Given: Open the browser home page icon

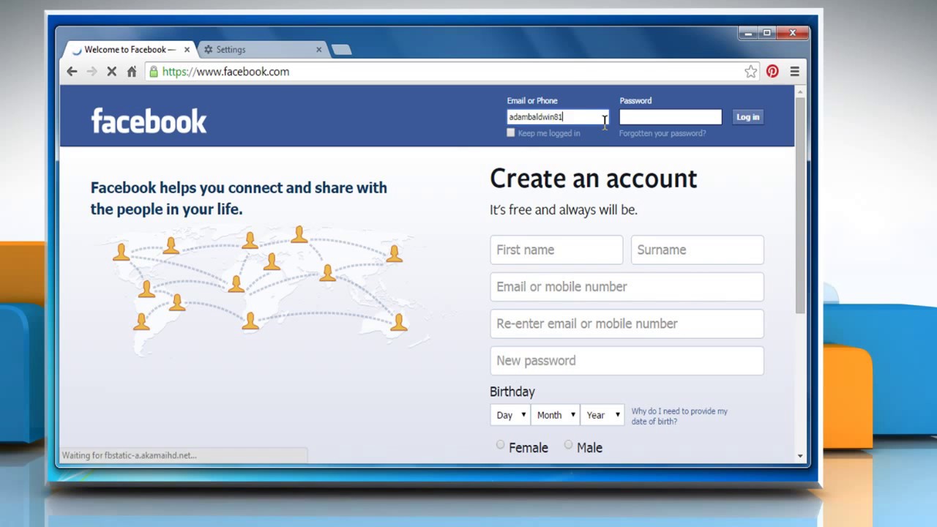Looking at the screenshot, I should (x=132, y=72).
